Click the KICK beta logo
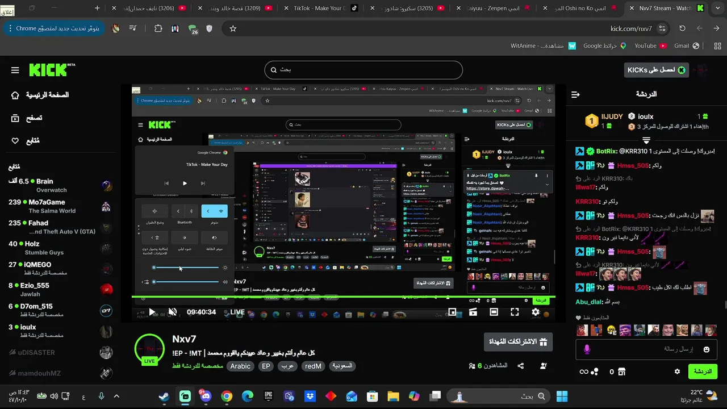 click(52, 70)
